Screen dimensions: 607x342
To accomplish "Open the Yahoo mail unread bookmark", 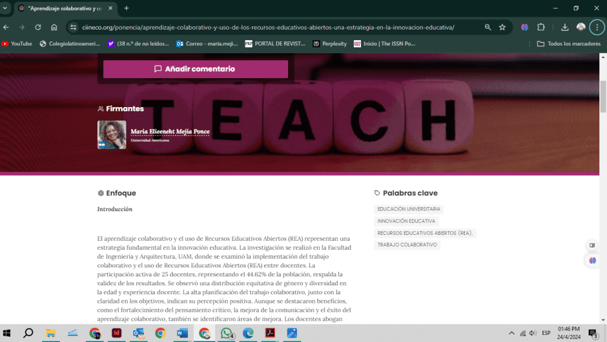I will pos(138,44).
